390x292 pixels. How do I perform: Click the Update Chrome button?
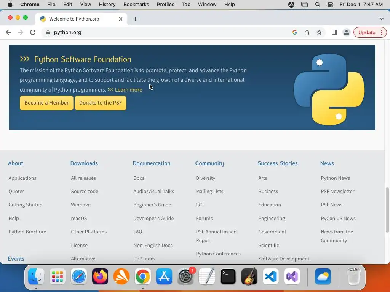[367, 33]
